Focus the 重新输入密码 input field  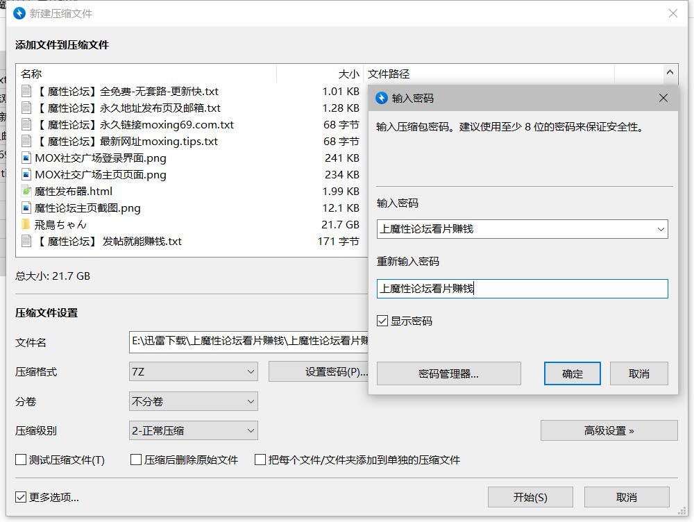coord(523,289)
